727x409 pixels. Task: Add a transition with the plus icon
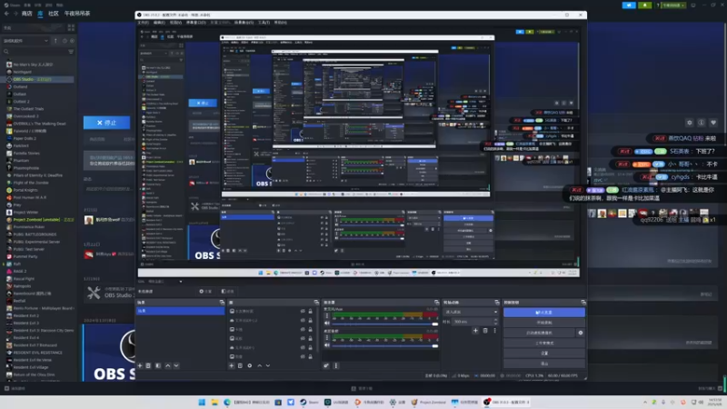[x=475, y=331]
